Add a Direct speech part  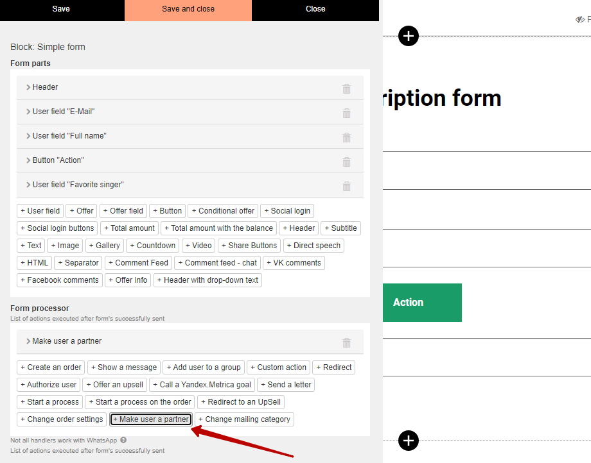313,246
